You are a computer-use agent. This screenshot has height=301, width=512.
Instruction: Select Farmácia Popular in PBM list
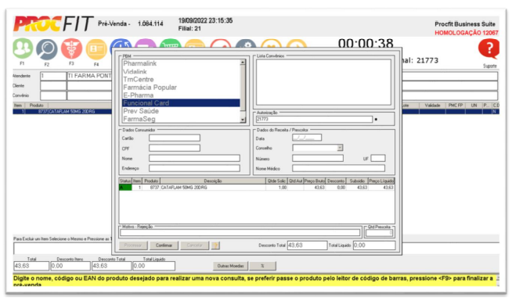tap(150, 88)
